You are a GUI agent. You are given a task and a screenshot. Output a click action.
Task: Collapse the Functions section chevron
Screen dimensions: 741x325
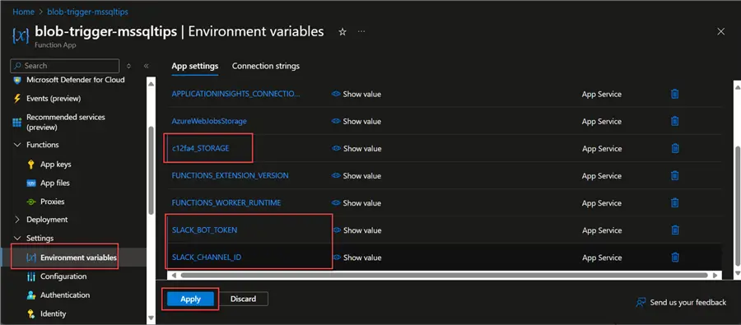pos(17,145)
